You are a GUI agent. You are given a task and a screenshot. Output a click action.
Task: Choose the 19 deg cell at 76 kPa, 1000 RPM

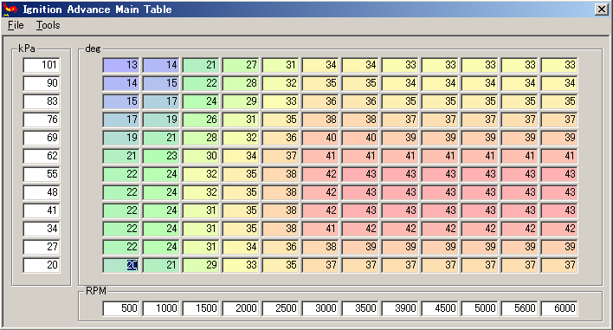click(x=161, y=120)
